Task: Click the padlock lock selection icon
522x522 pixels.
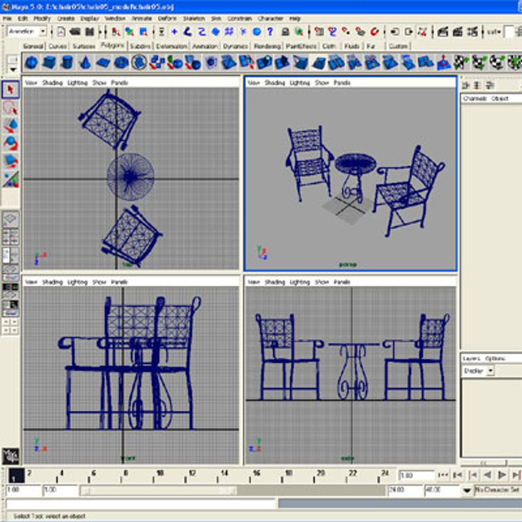Action: (x=285, y=31)
